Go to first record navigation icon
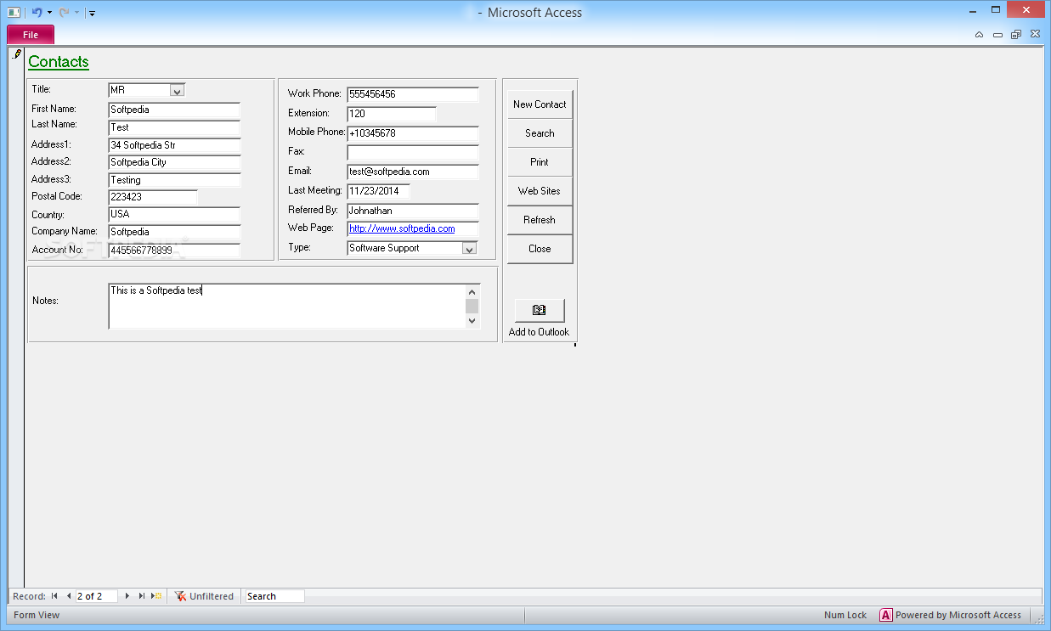The image size is (1051, 631). tap(55, 596)
